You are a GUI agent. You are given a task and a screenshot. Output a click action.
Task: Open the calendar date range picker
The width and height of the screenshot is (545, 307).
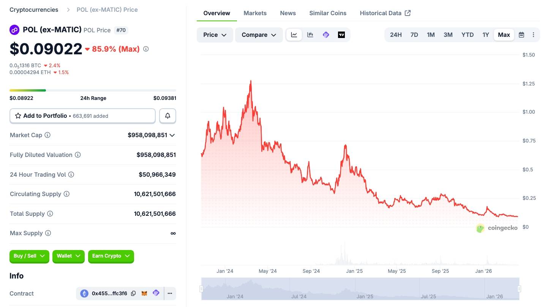click(x=521, y=35)
